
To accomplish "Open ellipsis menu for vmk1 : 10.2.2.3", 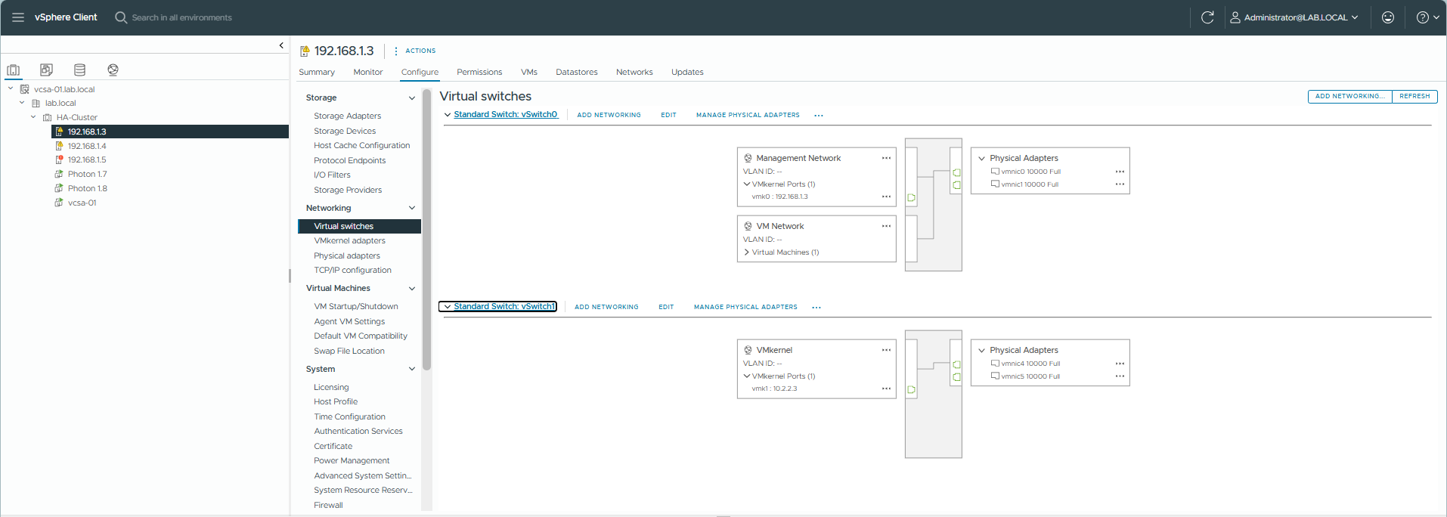I will coord(886,389).
